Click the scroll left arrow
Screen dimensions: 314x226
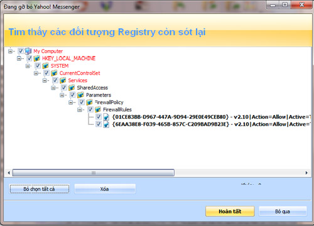tap(9, 173)
